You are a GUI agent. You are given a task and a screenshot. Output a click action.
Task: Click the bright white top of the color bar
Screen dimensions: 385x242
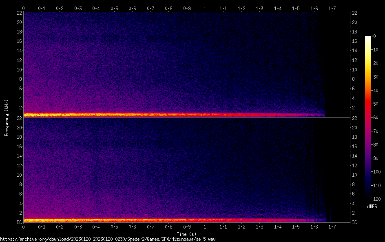point(367,38)
